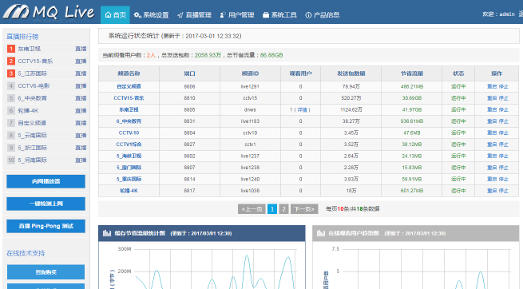523x289 pixels.
Task: Open the 直播管理 menu
Action: click(x=195, y=15)
